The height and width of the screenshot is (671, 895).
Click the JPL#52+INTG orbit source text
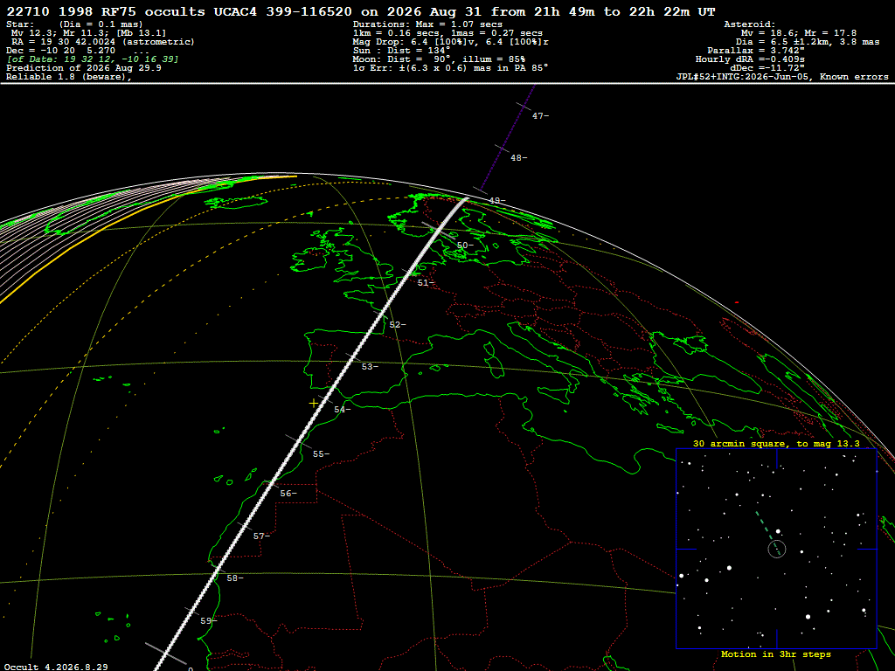tap(782, 77)
